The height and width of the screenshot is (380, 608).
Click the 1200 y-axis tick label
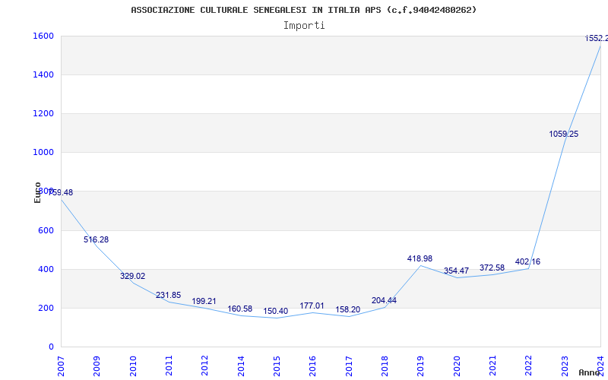coord(43,113)
